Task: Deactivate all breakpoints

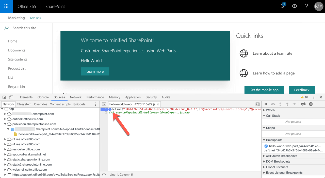Action: (x=303, y=104)
